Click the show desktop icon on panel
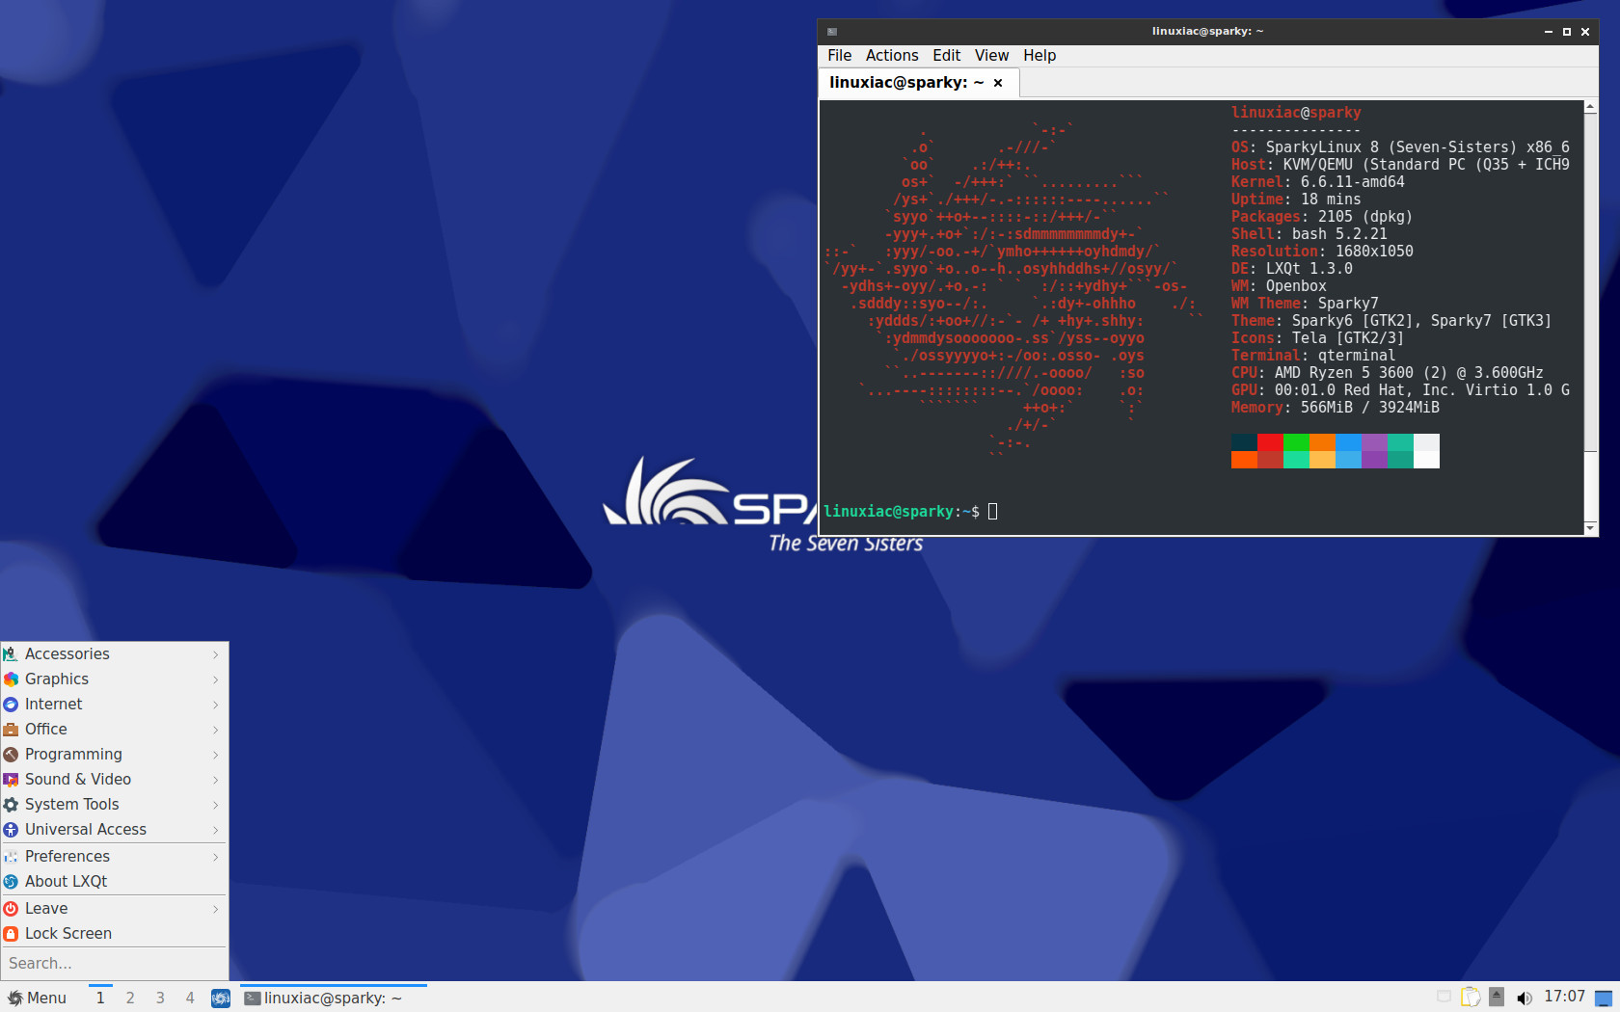Screen dimensions: 1620x1012 coord(1604,999)
